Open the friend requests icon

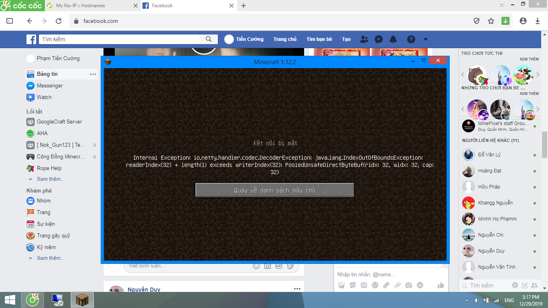[x=364, y=39]
